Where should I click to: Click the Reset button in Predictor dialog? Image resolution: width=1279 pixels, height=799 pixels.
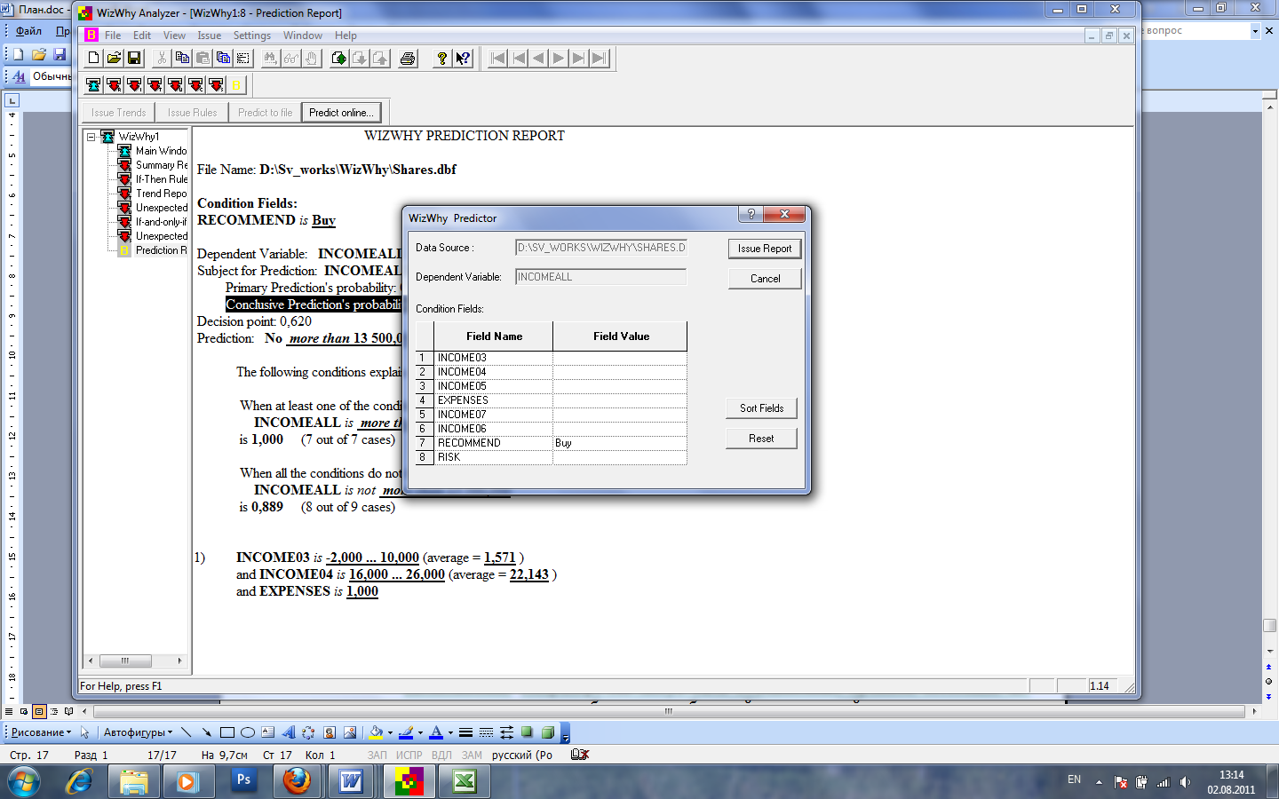(761, 439)
